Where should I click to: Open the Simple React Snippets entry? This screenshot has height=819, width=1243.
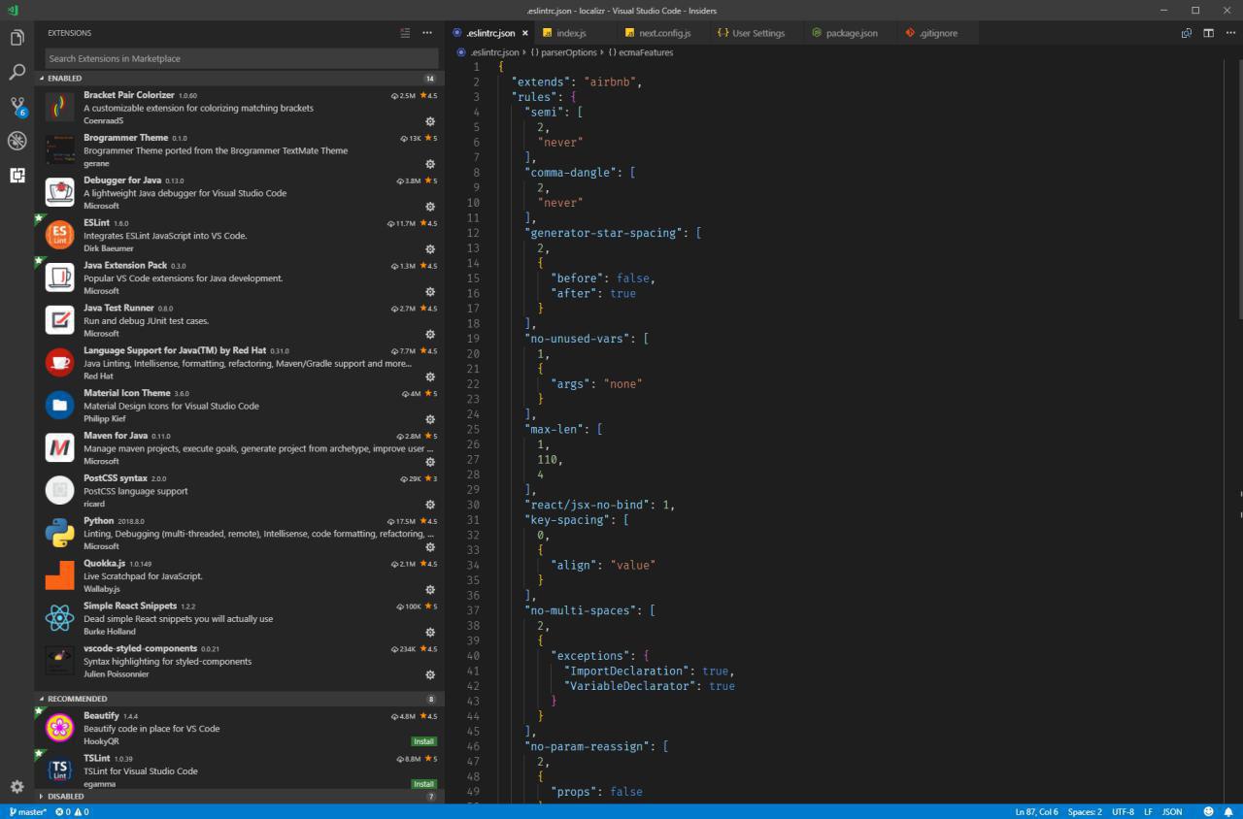point(239,618)
